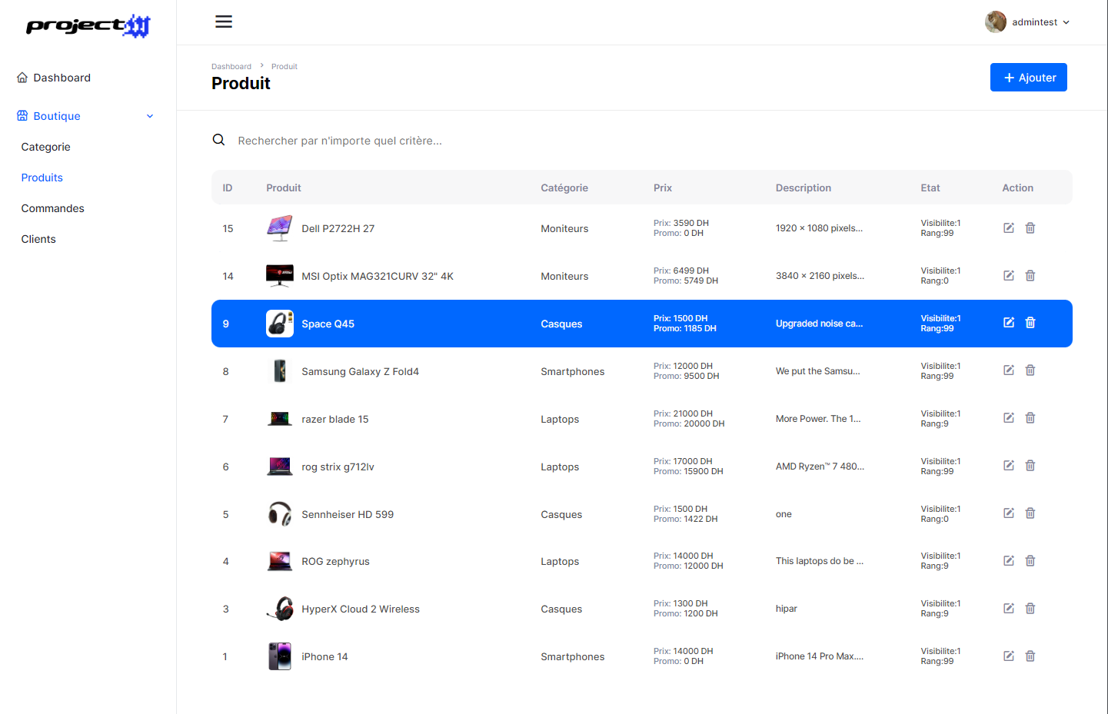Click the hamburger menu icon
The image size is (1108, 714).
(224, 22)
